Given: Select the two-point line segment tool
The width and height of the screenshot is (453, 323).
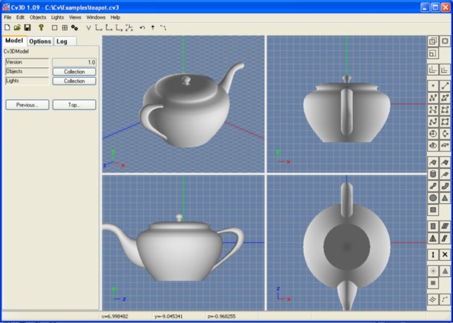Looking at the screenshot, I should click(445, 86).
